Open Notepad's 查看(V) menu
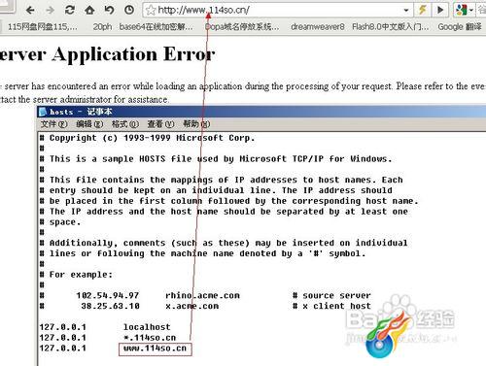 [160, 124]
